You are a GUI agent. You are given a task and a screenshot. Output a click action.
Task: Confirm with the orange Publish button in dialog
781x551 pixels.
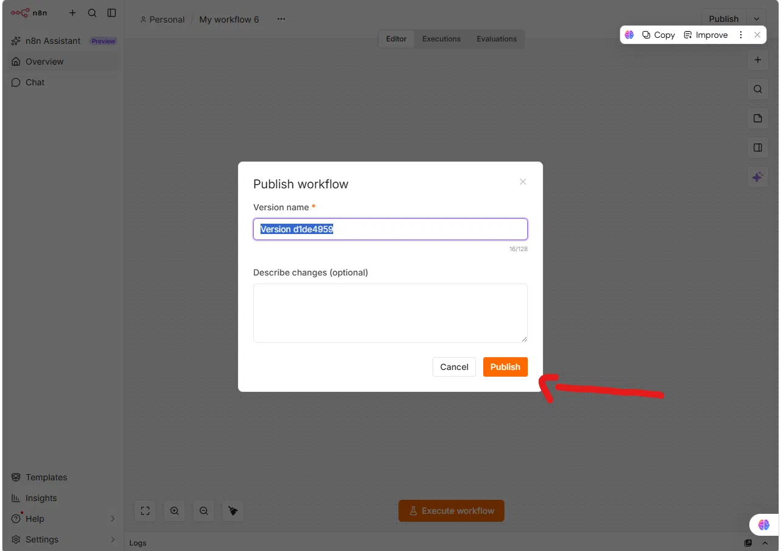[x=505, y=367]
